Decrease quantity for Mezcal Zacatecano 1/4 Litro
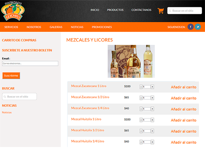This screenshot has width=205, height=154. coord(141,109)
